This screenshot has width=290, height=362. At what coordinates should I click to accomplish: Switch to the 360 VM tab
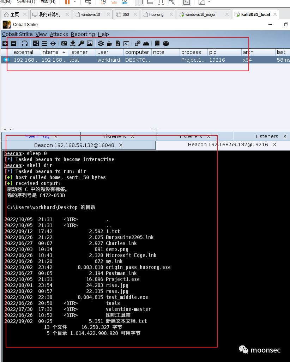tap(126, 14)
